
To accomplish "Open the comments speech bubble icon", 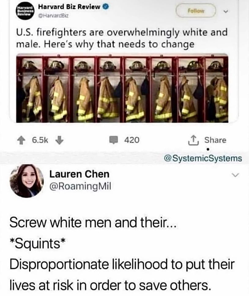I will [114, 140].
